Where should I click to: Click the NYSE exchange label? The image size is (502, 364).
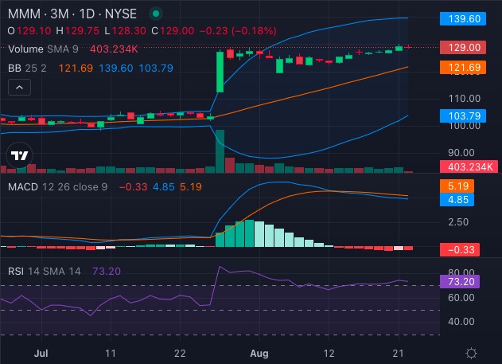[121, 14]
